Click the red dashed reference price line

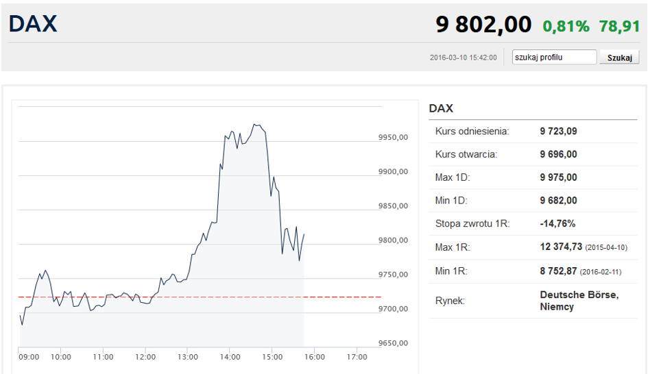pos(206,297)
